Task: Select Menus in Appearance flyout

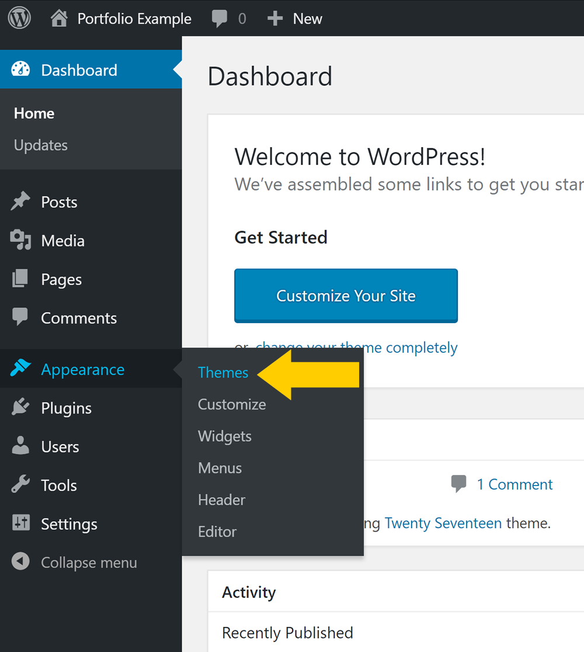Action: pyautogui.click(x=220, y=468)
